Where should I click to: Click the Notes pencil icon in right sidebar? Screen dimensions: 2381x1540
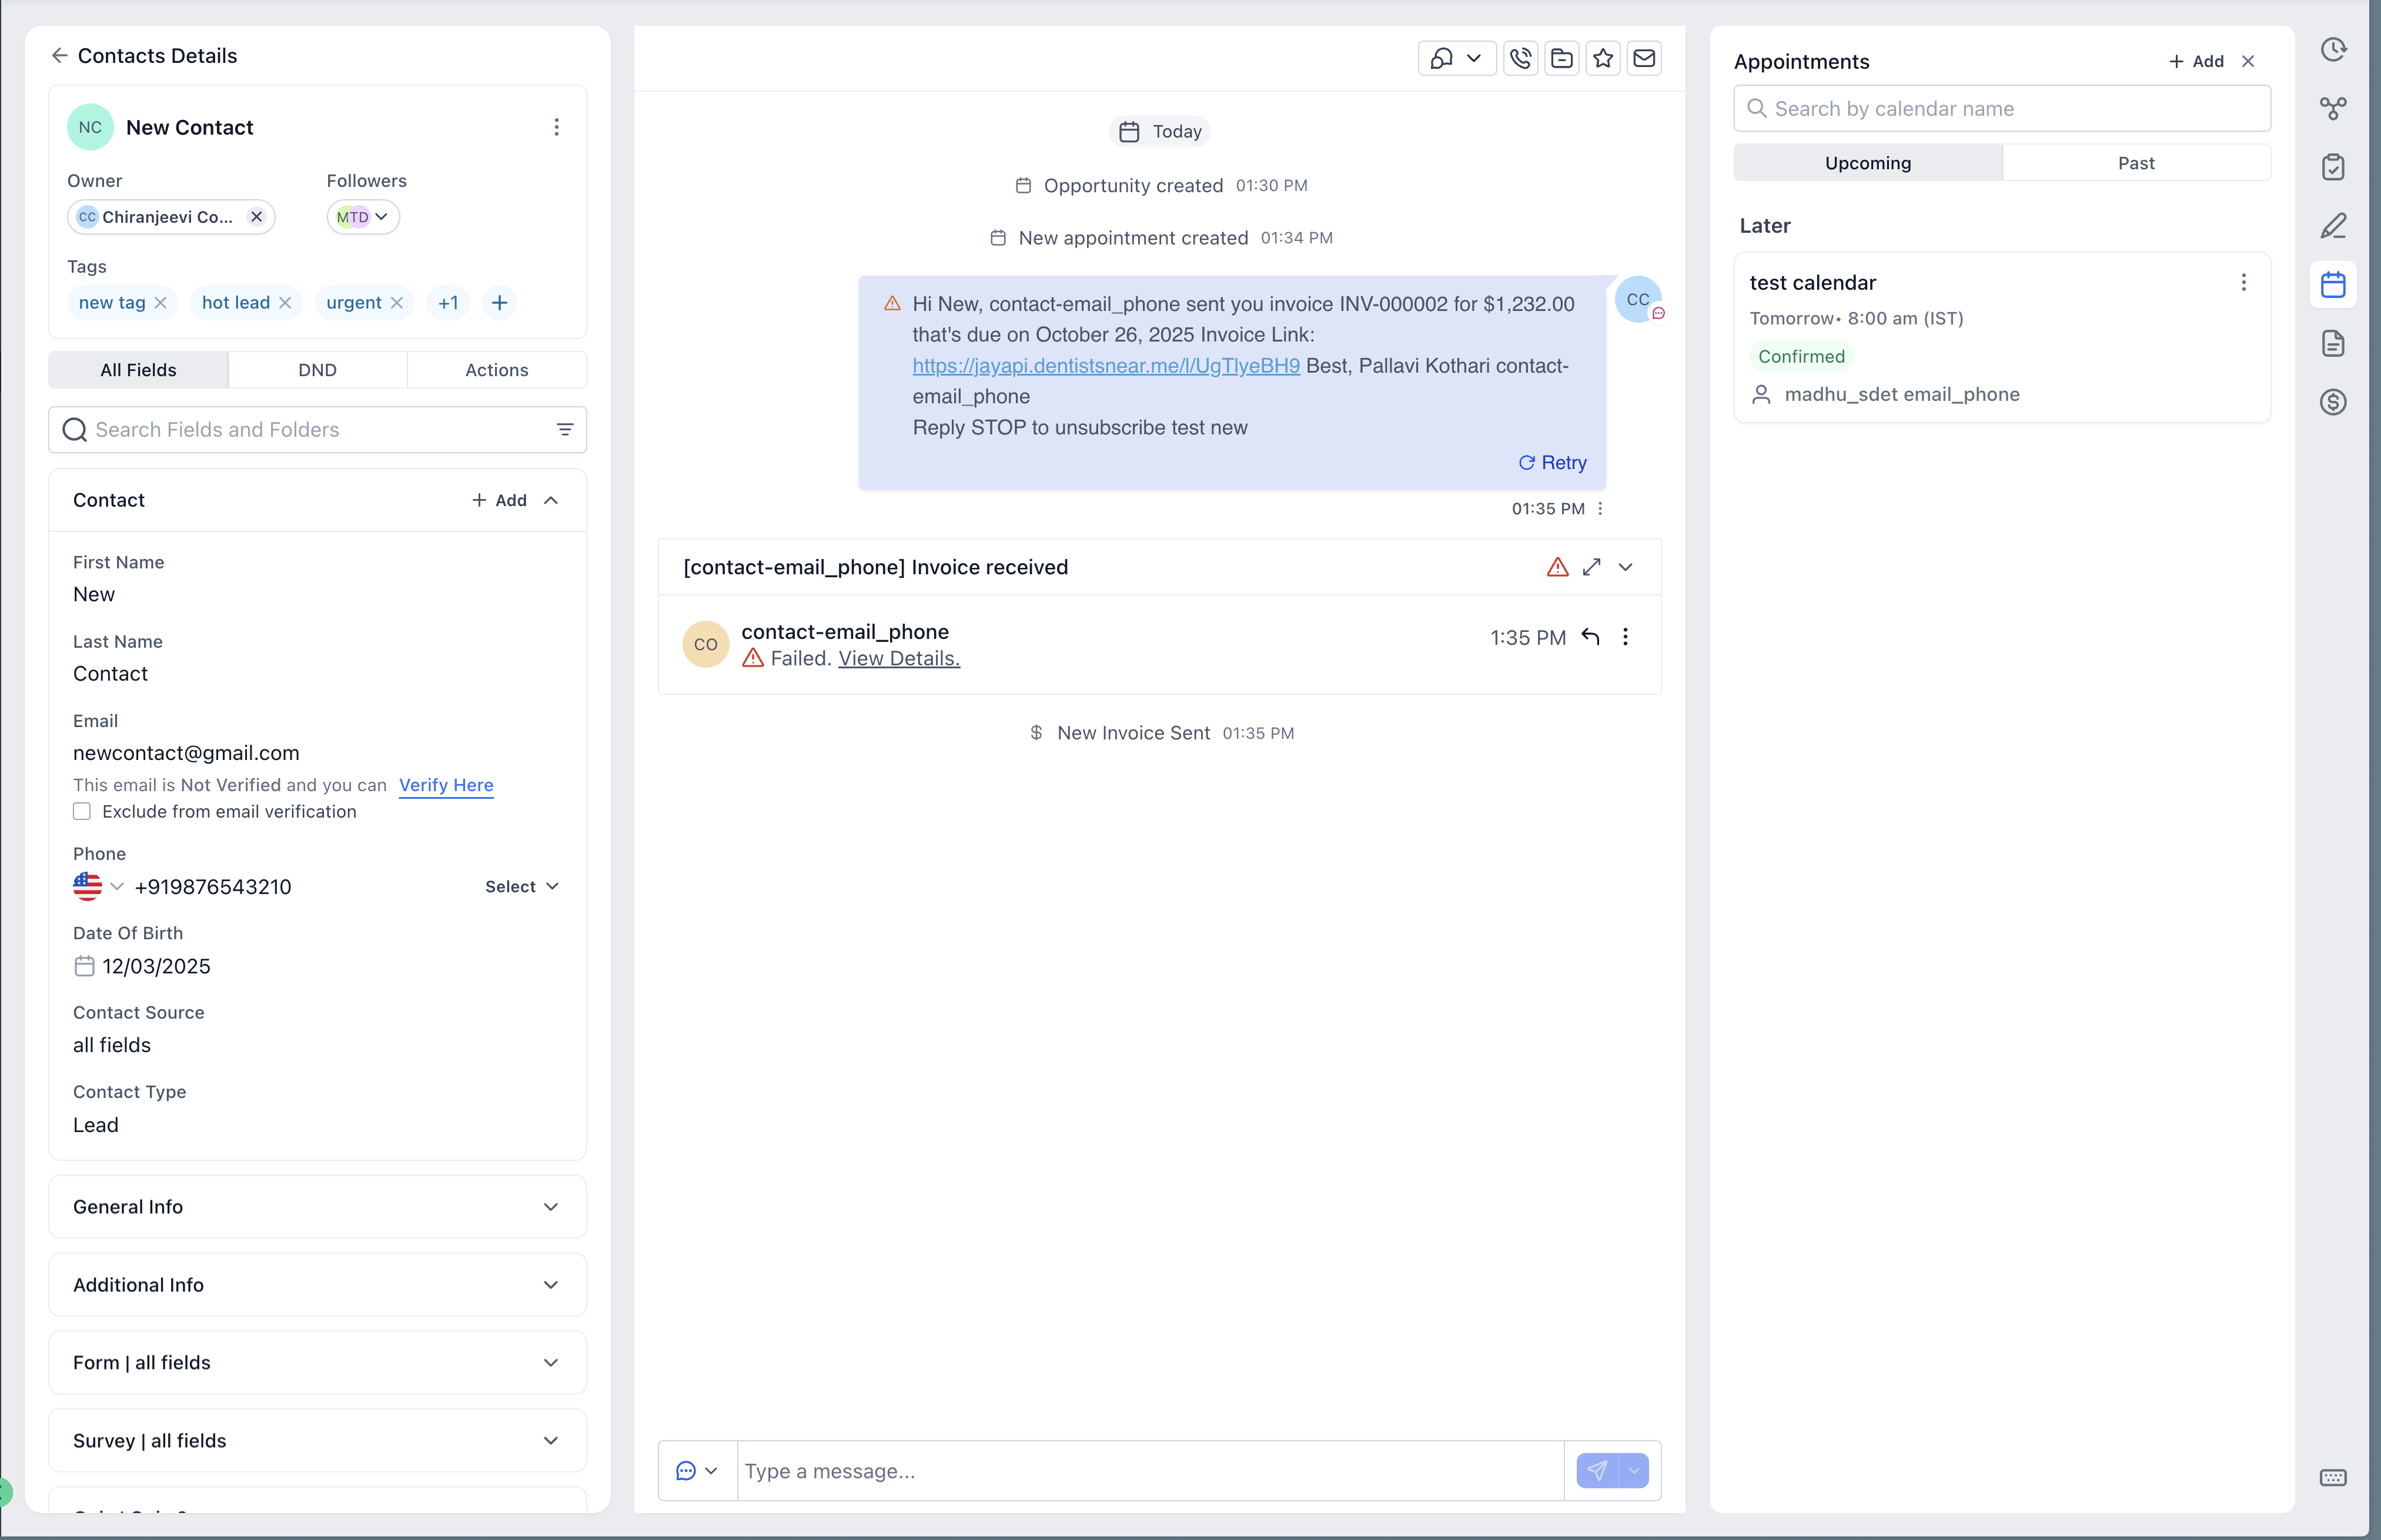tap(2332, 226)
